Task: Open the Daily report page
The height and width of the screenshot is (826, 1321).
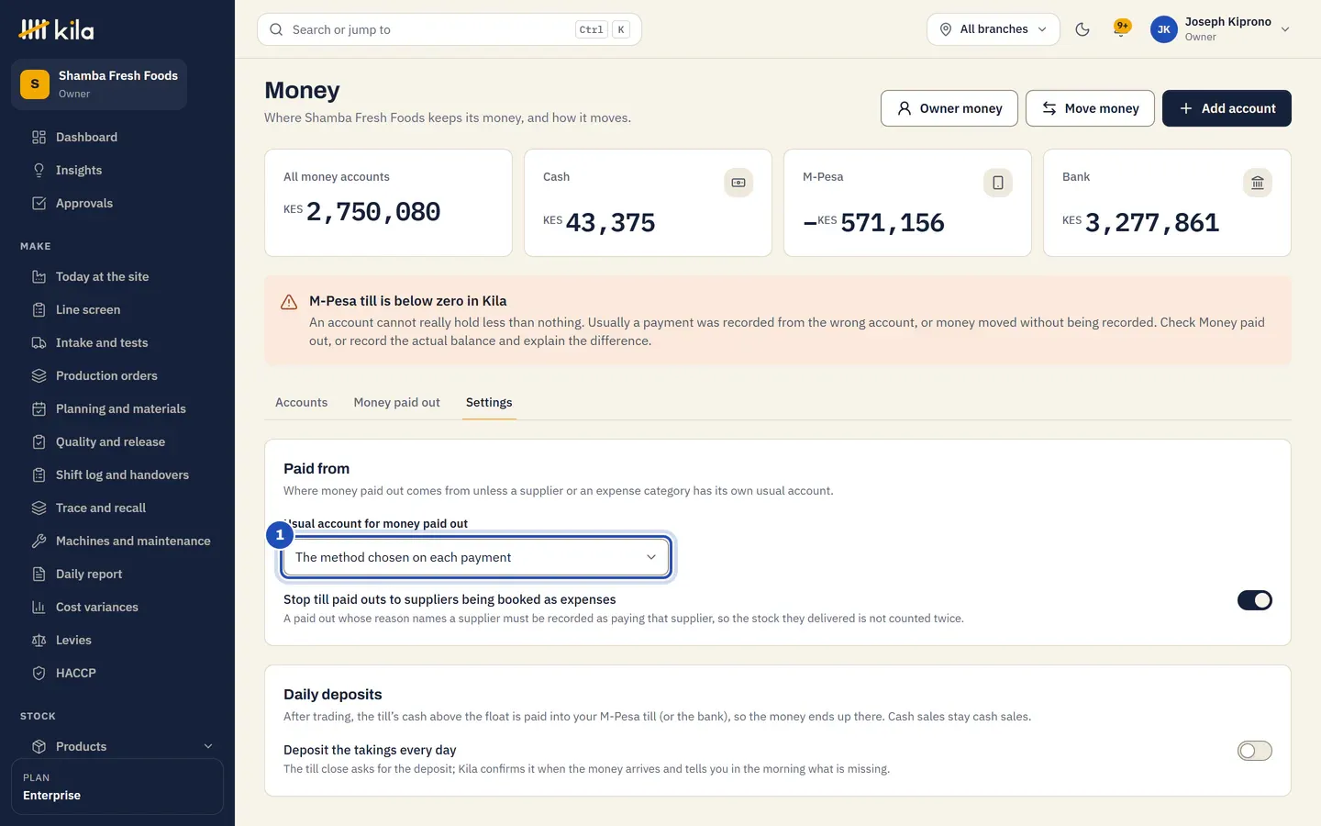Action: (117, 574)
